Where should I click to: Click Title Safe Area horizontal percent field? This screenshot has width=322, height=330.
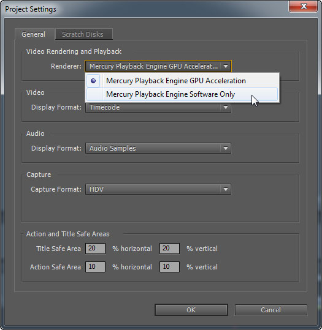tap(95, 249)
